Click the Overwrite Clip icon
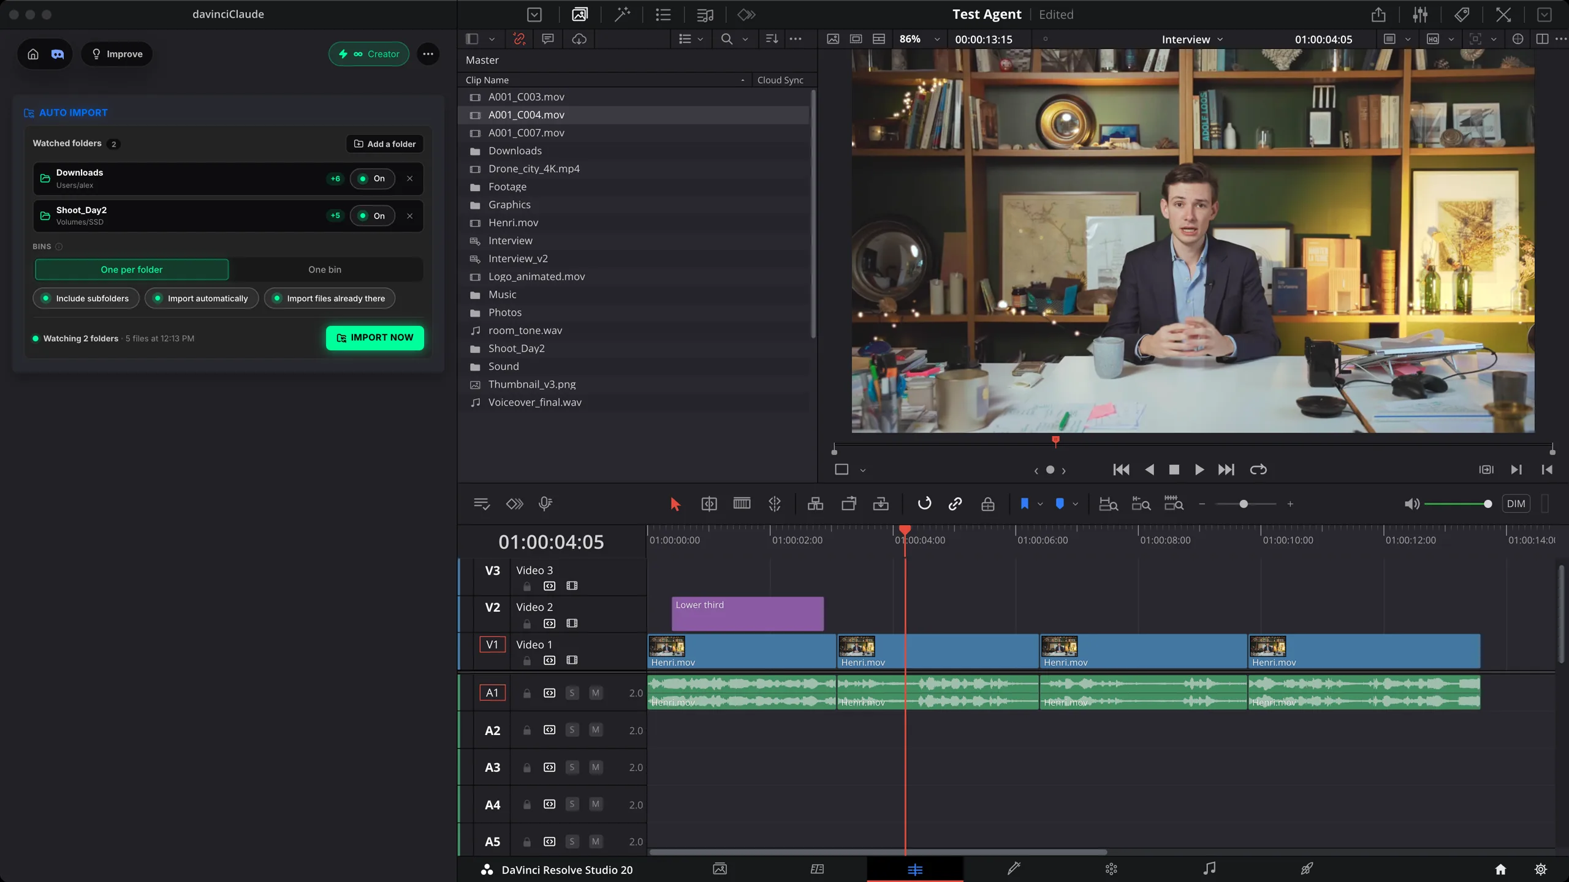Viewport: 1569px width, 882px height. [848, 504]
